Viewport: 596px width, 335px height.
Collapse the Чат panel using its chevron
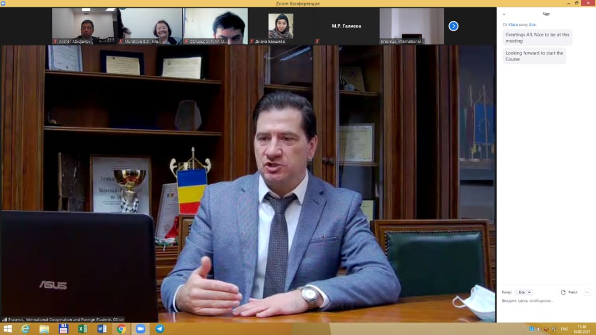pyautogui.click(x=504, y=14)
